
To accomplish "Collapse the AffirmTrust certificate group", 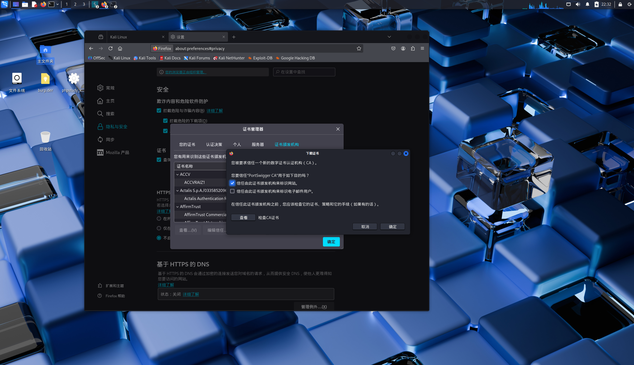I will (x=177, y=207).
